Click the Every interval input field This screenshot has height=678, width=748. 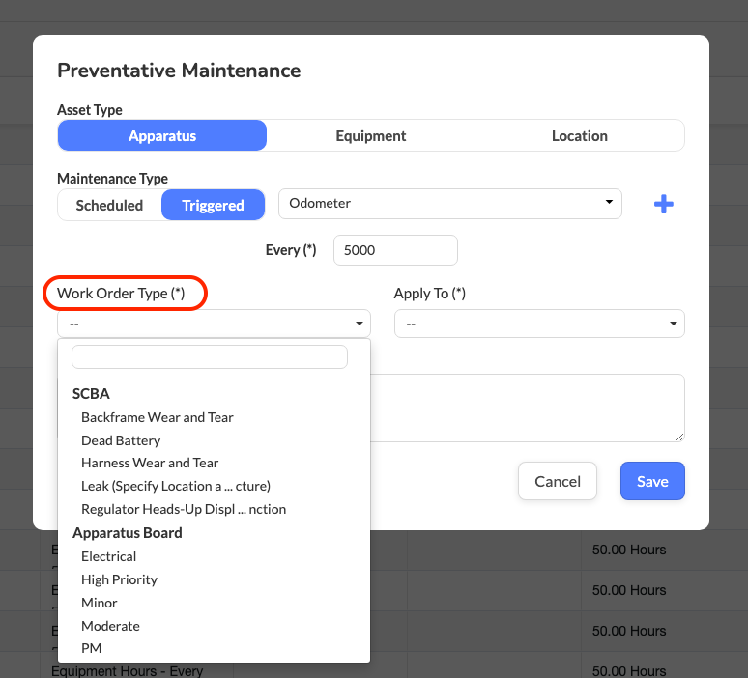(394, 250)
